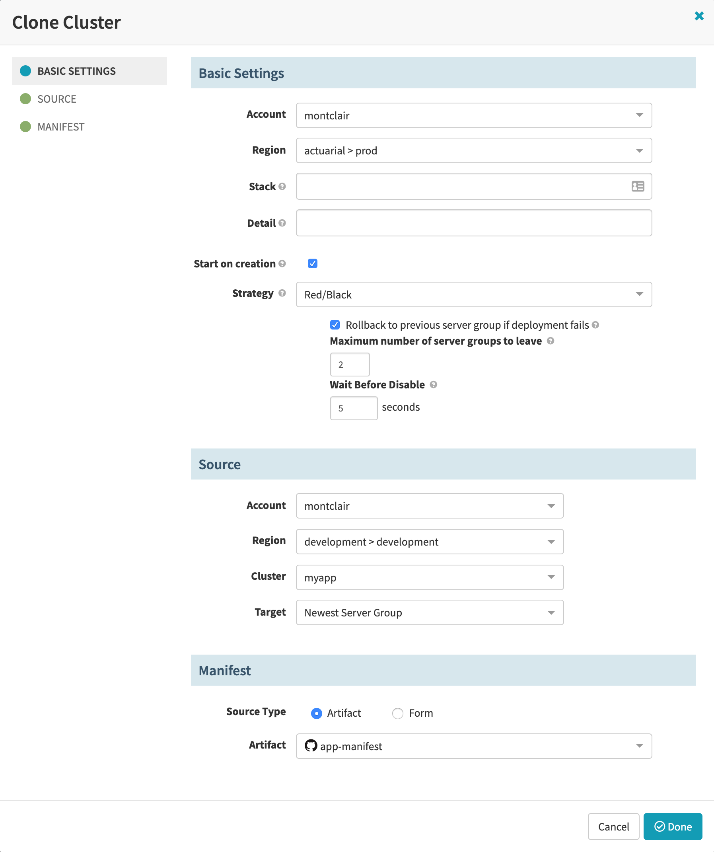Click the Cancel button
Viewport: 714px width, 852px height.
[x=613, y=827]
